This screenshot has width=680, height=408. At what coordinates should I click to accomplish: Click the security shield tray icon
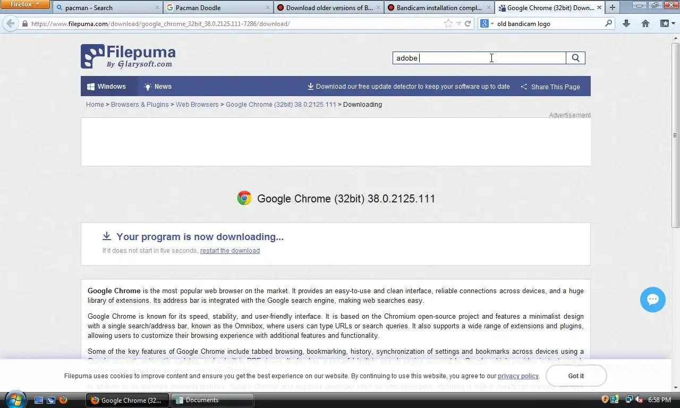pyautogui.click(x=605, y=399)
